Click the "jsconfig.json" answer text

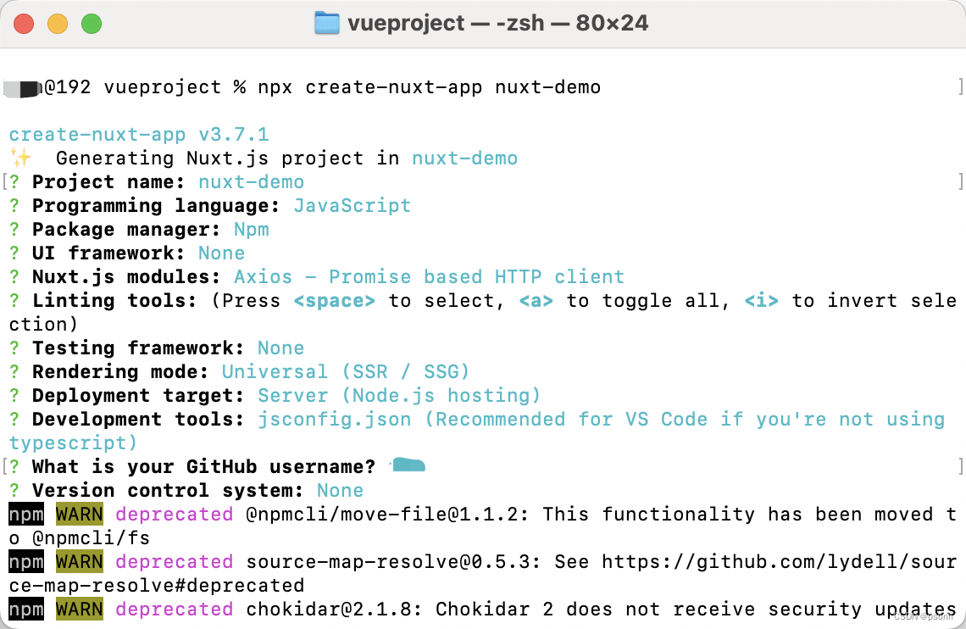pos(335,420)
